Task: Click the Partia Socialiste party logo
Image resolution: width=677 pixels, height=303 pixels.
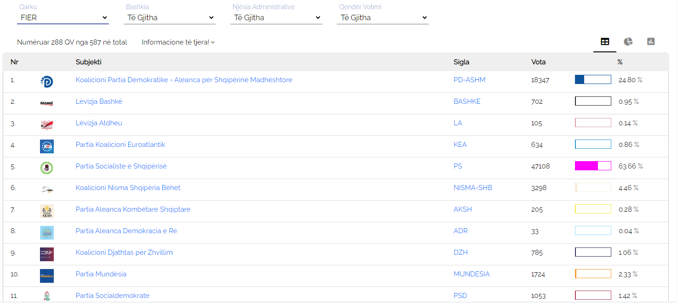Action: coord(46,168)
